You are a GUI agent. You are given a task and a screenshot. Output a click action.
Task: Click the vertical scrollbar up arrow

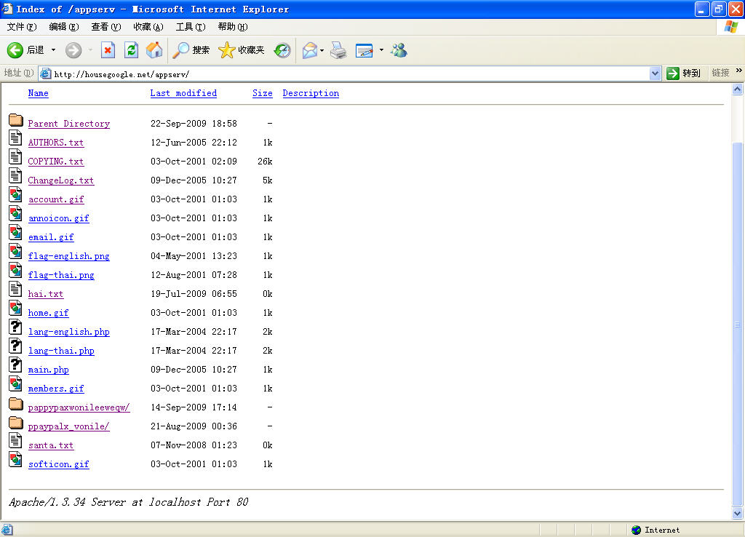pyautogui.click(x=738, y=89)
